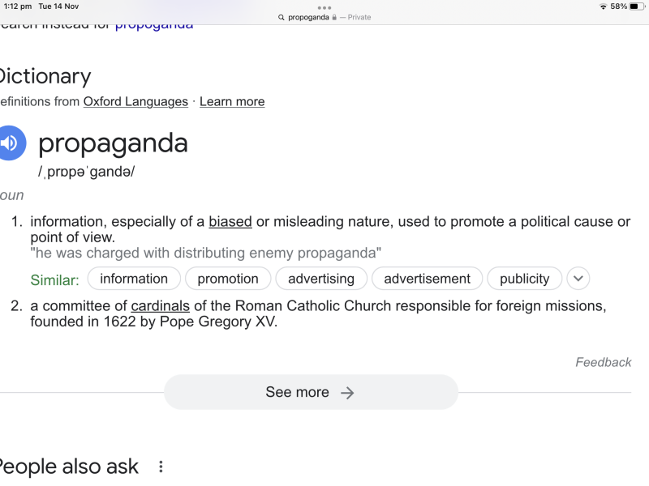The height and width of the screenshot is (486, 649).
Task: Choose the "advertising" synonym chip
Action: tap(321, 279)
